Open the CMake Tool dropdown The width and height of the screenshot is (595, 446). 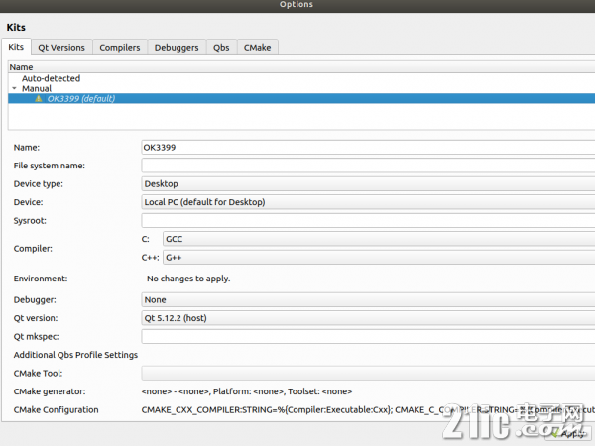[x=368, y=374]
